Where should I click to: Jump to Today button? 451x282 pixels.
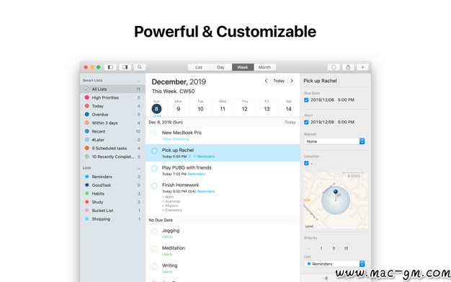(x=279, y=81)
